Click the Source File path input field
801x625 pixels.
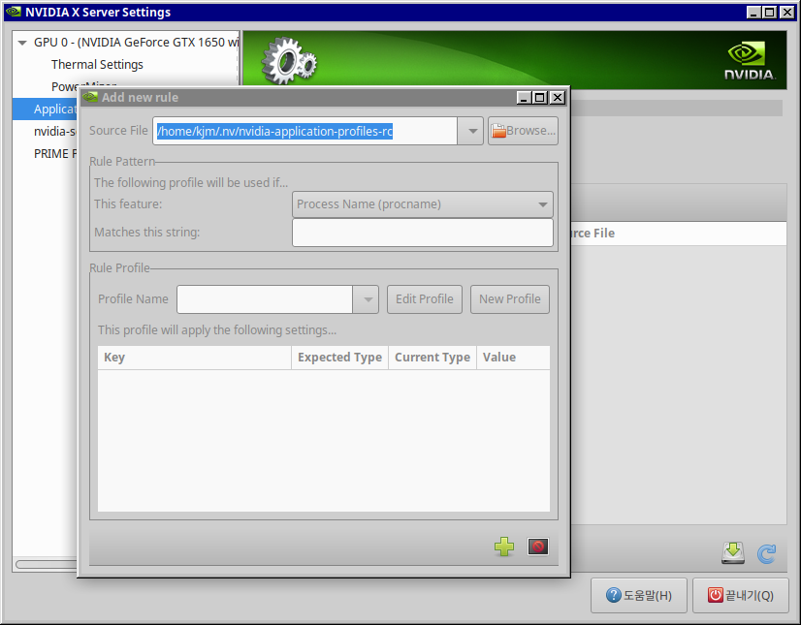[304, 131]
